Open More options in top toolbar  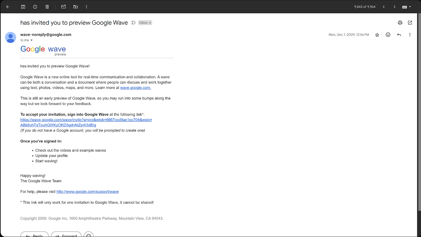pyautogui.click(x=87, y=7)
